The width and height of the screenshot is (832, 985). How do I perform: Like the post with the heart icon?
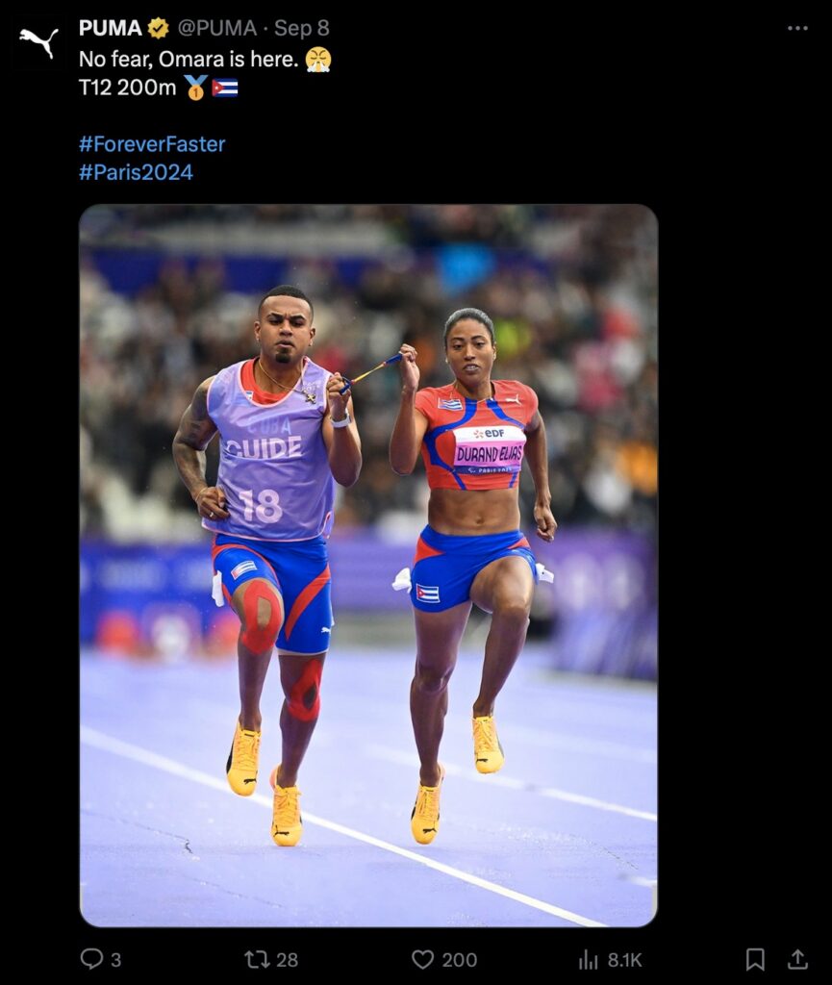422,959
